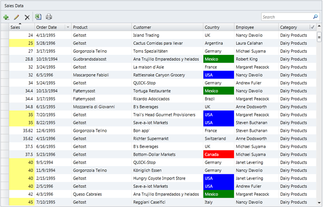
Task: Open the Order Date column filter dropdown
Action: (67, 27)
